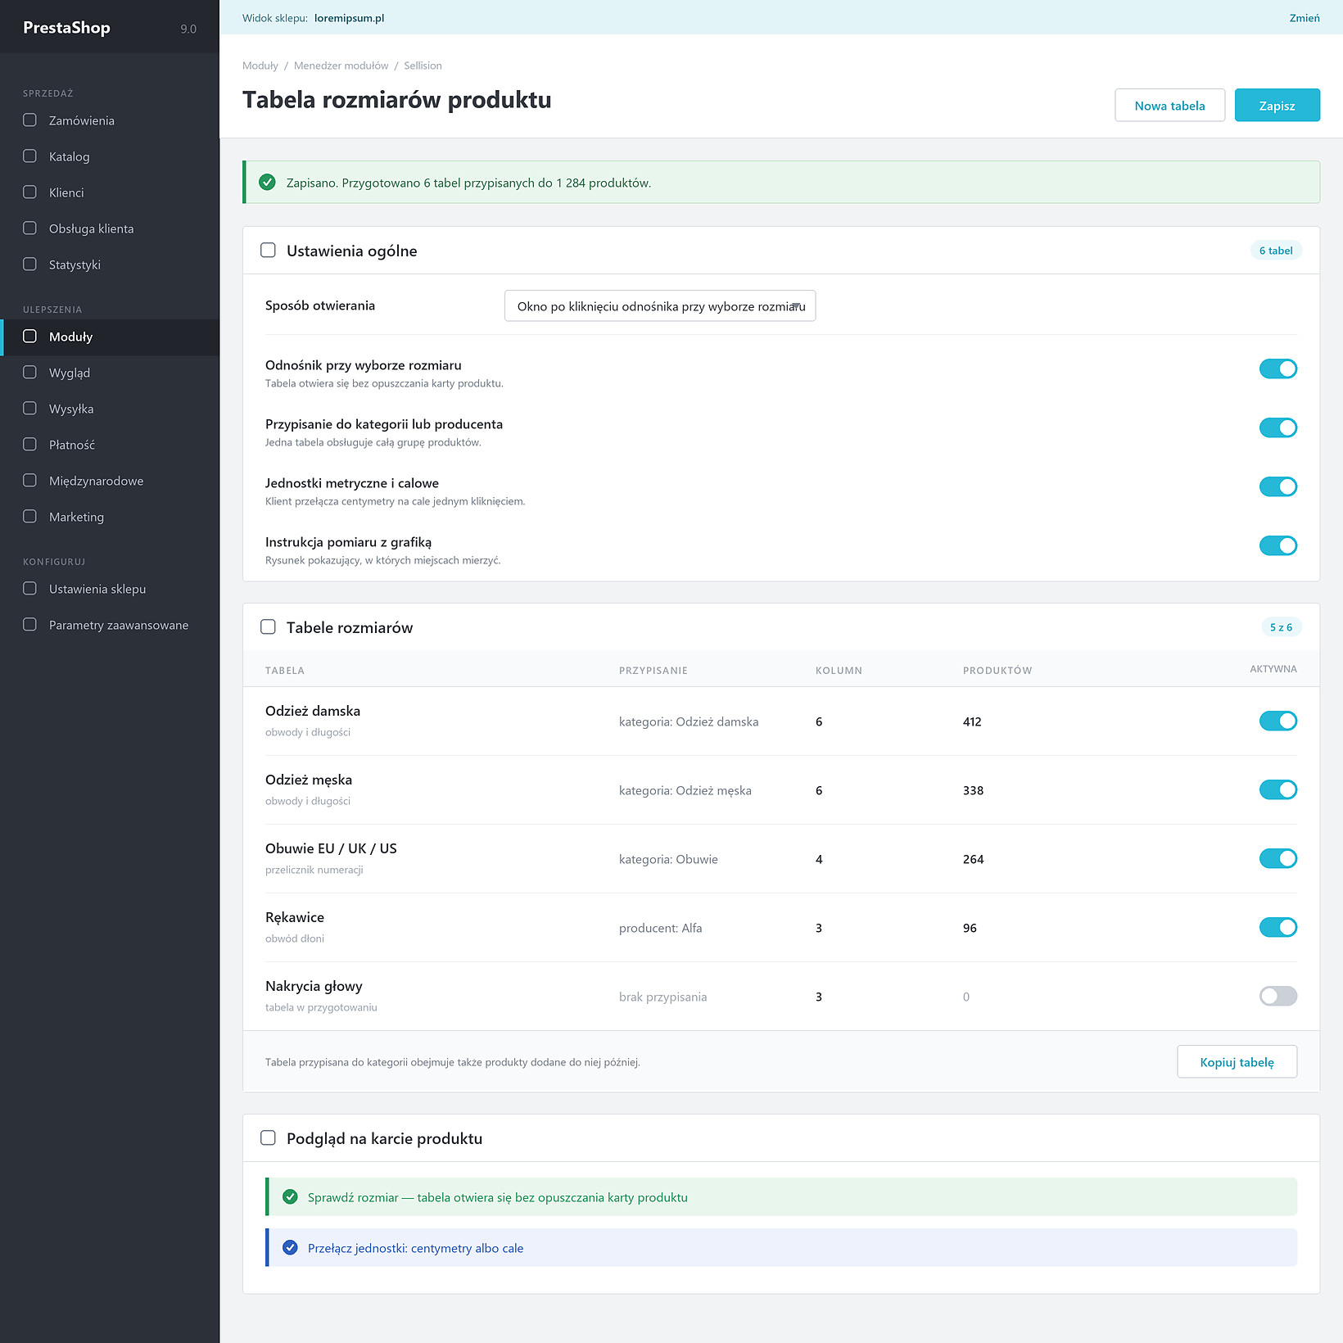Click the Płatność sidebar icon
This screenshot has height=1343, width=1343.
pos(29,445)
